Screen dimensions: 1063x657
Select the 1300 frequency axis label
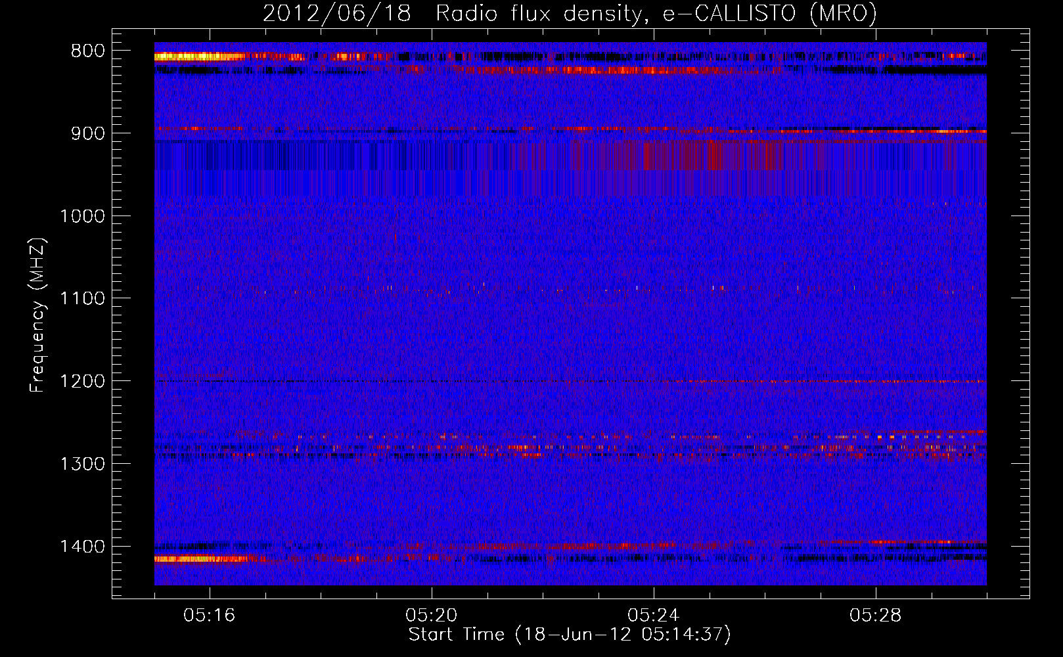83,464
